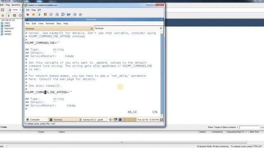Click the volume speaker icon in guest panel
The image size is (264, 148).
click(111, 120)
